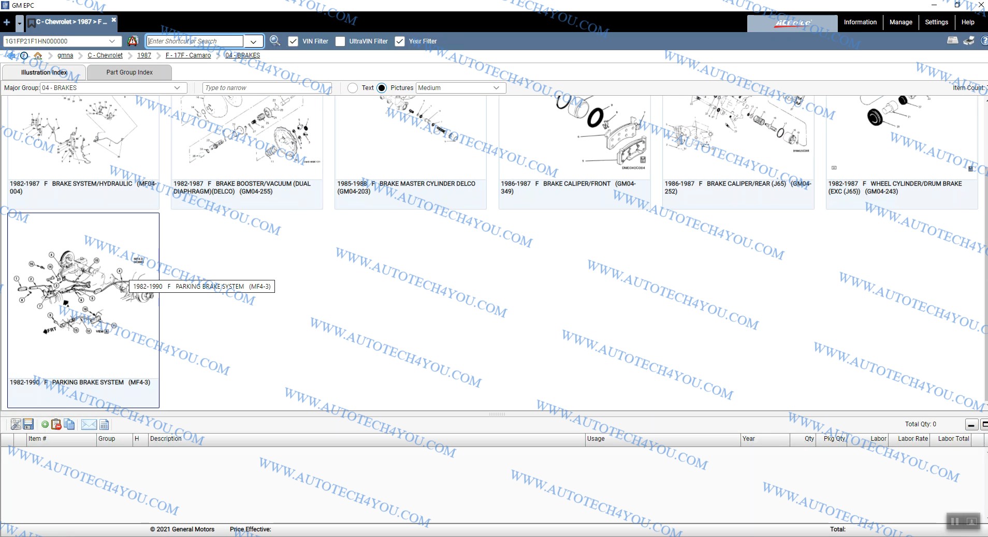988x537 pixels.
Task: Open the Settings menu
Action: pos(936,22)
